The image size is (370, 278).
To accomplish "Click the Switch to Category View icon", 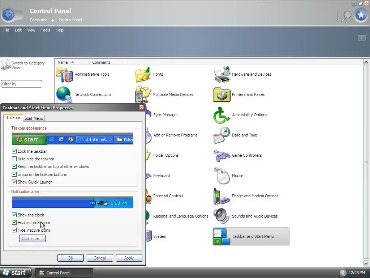I will click(x=6, y=65).
